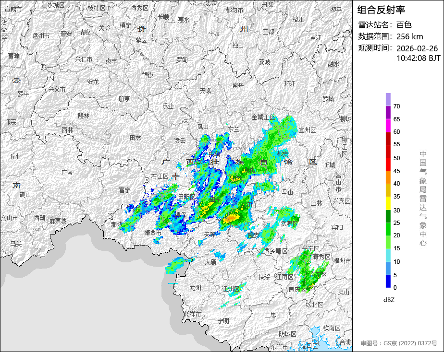The height and width of the screenshot is (352, 444).
Task: Click the legend value 70
Action: point(396,106)
